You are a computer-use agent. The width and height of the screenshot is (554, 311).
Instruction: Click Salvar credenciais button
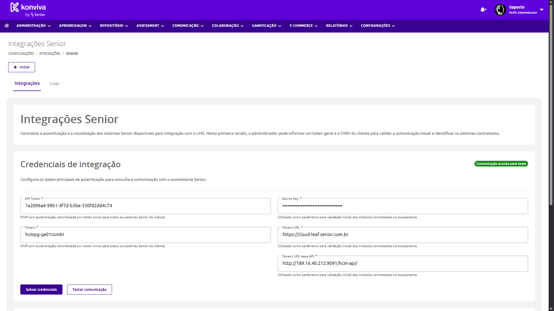point(41,290)
